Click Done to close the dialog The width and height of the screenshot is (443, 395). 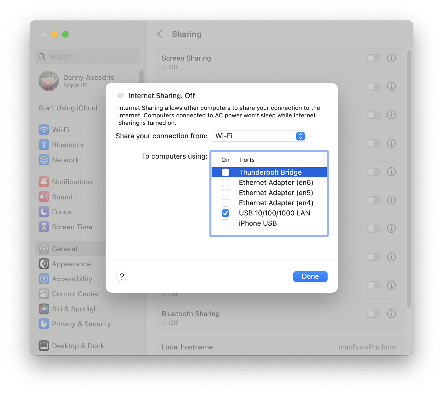[310, 277]
